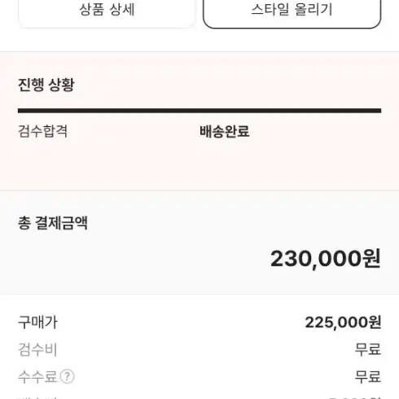Select the 배송완료 status step
This screenshot has width=399, height=399.
(x=225, y=131)
